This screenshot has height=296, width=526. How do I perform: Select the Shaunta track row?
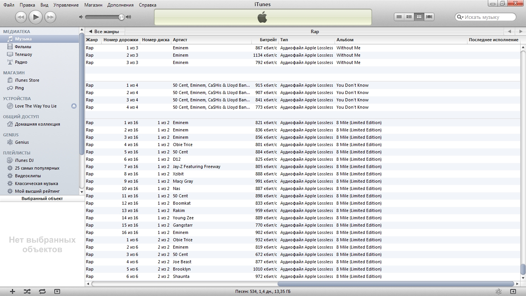click(302, 276)
